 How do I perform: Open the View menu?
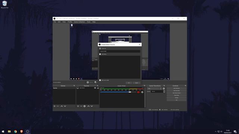pos(64,22)
